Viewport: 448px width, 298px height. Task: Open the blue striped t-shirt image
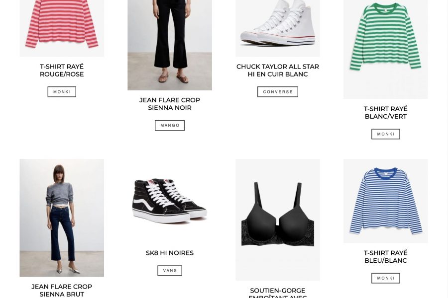point(386,201)
